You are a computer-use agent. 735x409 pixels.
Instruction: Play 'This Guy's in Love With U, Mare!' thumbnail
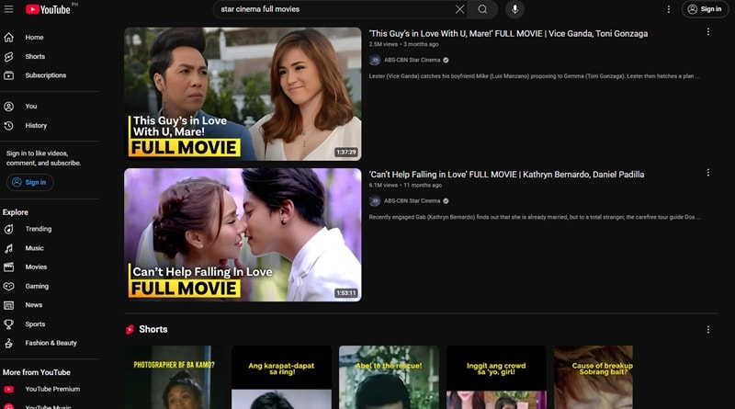tap(243, 94)
